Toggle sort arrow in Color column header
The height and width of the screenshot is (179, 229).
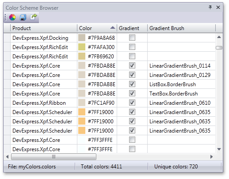[113, 27]
